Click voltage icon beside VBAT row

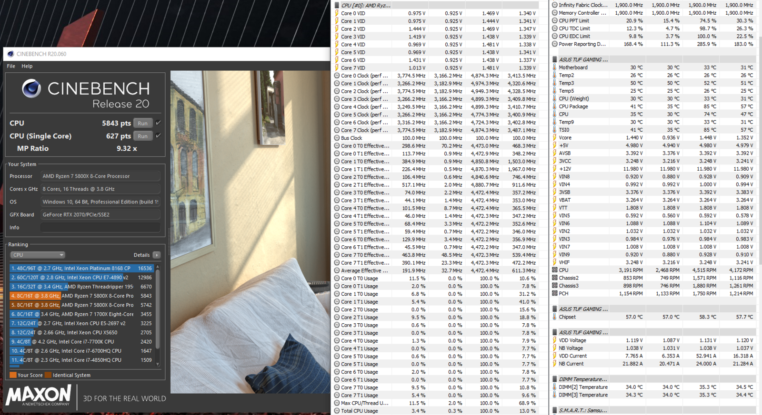pos(555,200)
